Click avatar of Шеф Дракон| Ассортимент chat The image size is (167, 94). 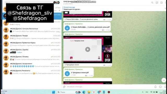pos(6,65)
